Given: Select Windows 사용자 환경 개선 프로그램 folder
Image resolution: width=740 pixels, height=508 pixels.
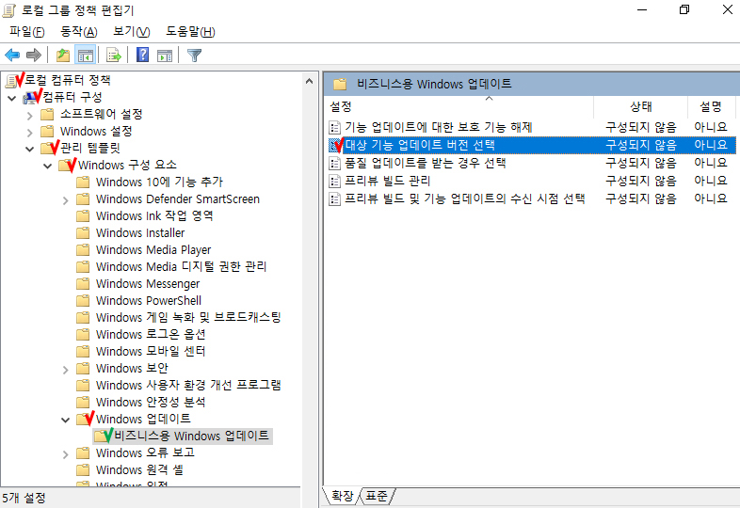Looking at the screenshot, I should click(188, 386).
